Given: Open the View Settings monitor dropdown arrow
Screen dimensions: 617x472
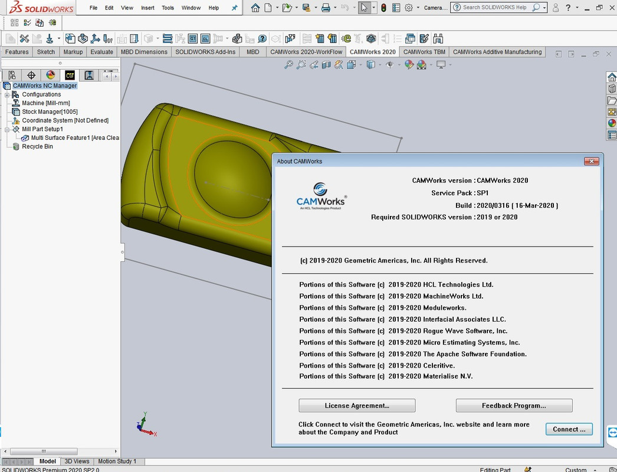Looking at the screenshot, I should pos(450,64).
